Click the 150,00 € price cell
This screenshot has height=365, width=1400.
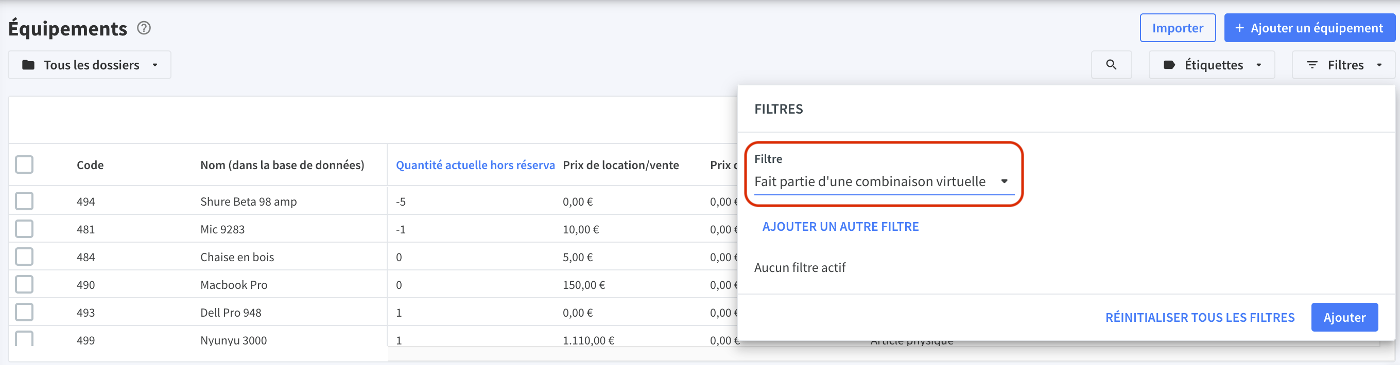pos(584,285)
